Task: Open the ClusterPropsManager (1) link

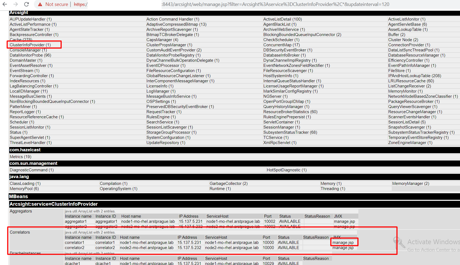Action: point(169,45)
